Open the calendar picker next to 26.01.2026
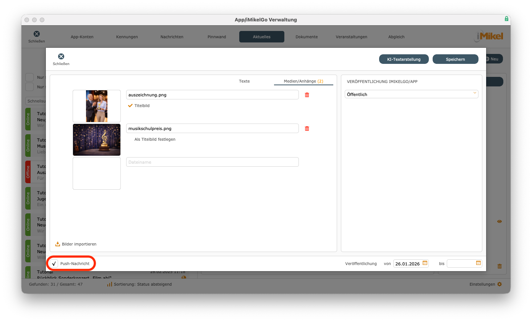 tap(425, 263)
